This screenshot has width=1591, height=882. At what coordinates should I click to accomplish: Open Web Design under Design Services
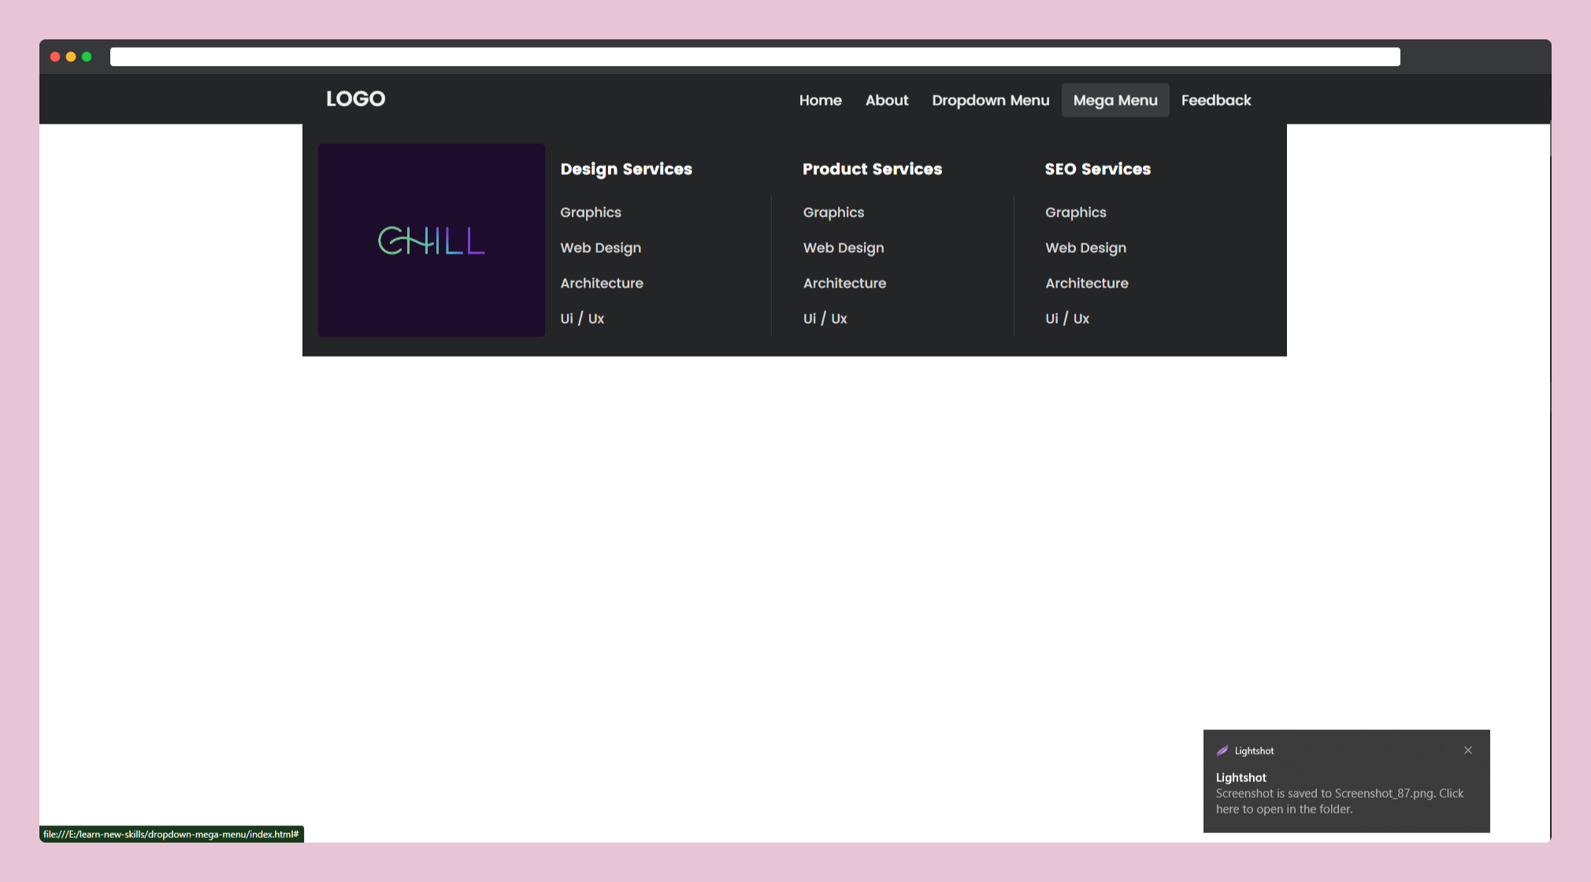point(600,248)
